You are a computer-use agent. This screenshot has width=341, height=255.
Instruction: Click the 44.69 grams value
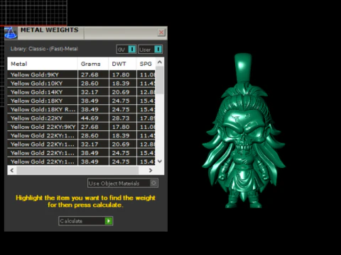point(90,118)
